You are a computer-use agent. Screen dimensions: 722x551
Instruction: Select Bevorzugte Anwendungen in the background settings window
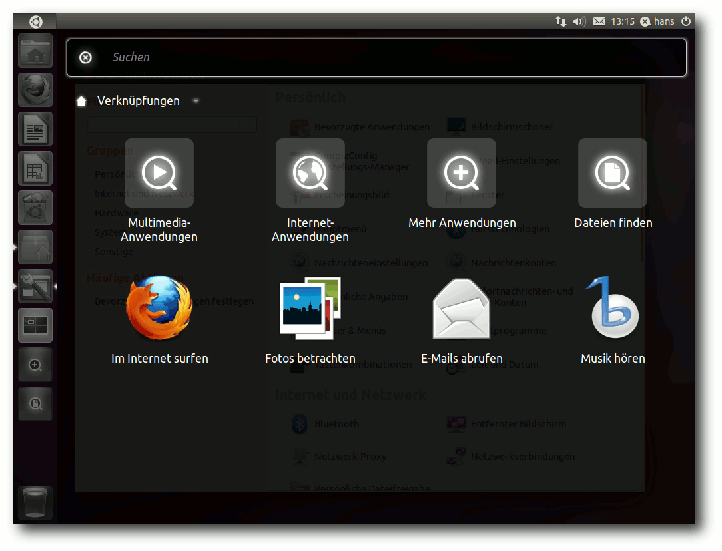pyautogui.click(x=360, y=127)
